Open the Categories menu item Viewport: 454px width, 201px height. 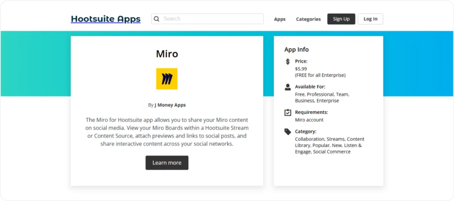pyautogui.click(x=309, y=19)
